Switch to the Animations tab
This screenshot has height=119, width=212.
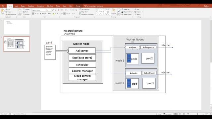pos(40,6)
